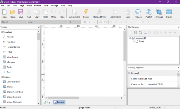Collapse the General property section
Viewport: 180px width, 109px height.
[129, 73]
